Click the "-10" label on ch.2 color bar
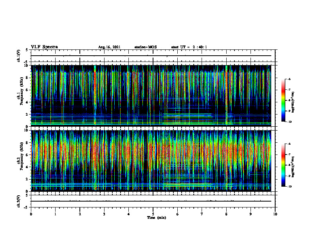310x240 pixels. click(x=290, y=187)
